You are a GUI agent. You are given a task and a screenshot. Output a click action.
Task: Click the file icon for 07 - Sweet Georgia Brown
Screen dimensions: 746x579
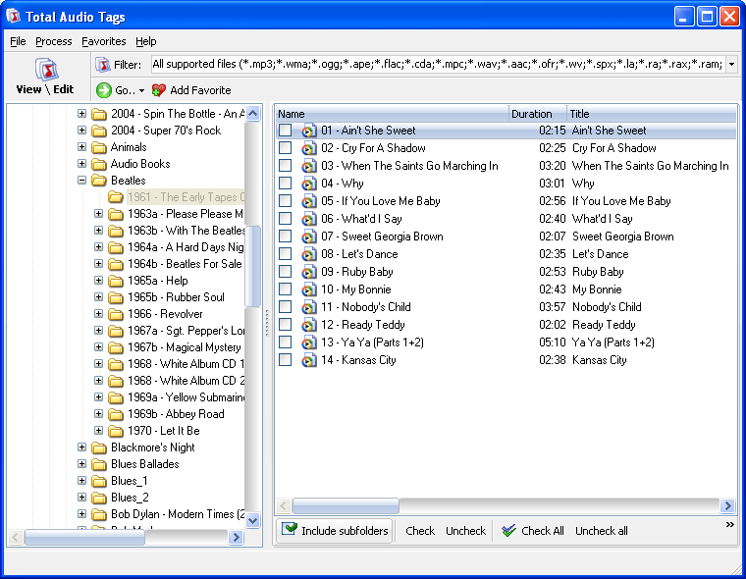[308, 237]
